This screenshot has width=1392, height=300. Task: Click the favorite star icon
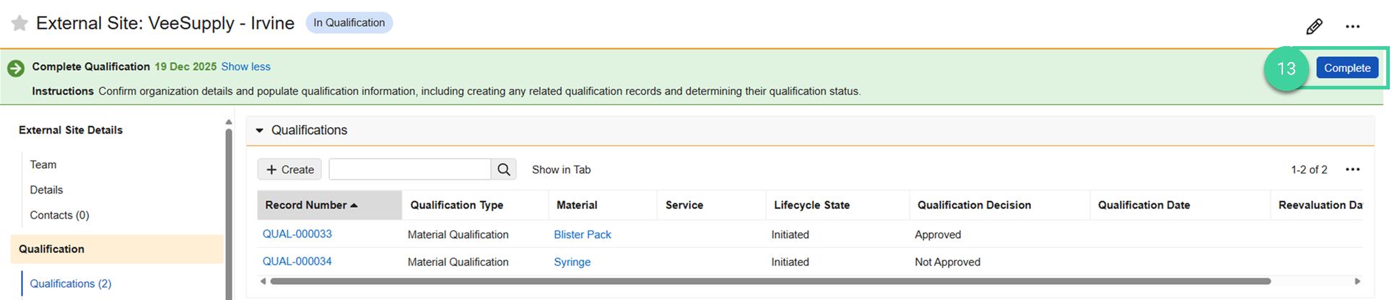point(19,24)
